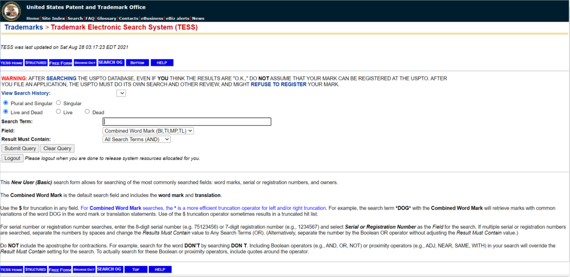570x277 pixels.
Task: Focus the Search Term input field
Action: click(x=187, y=122)
